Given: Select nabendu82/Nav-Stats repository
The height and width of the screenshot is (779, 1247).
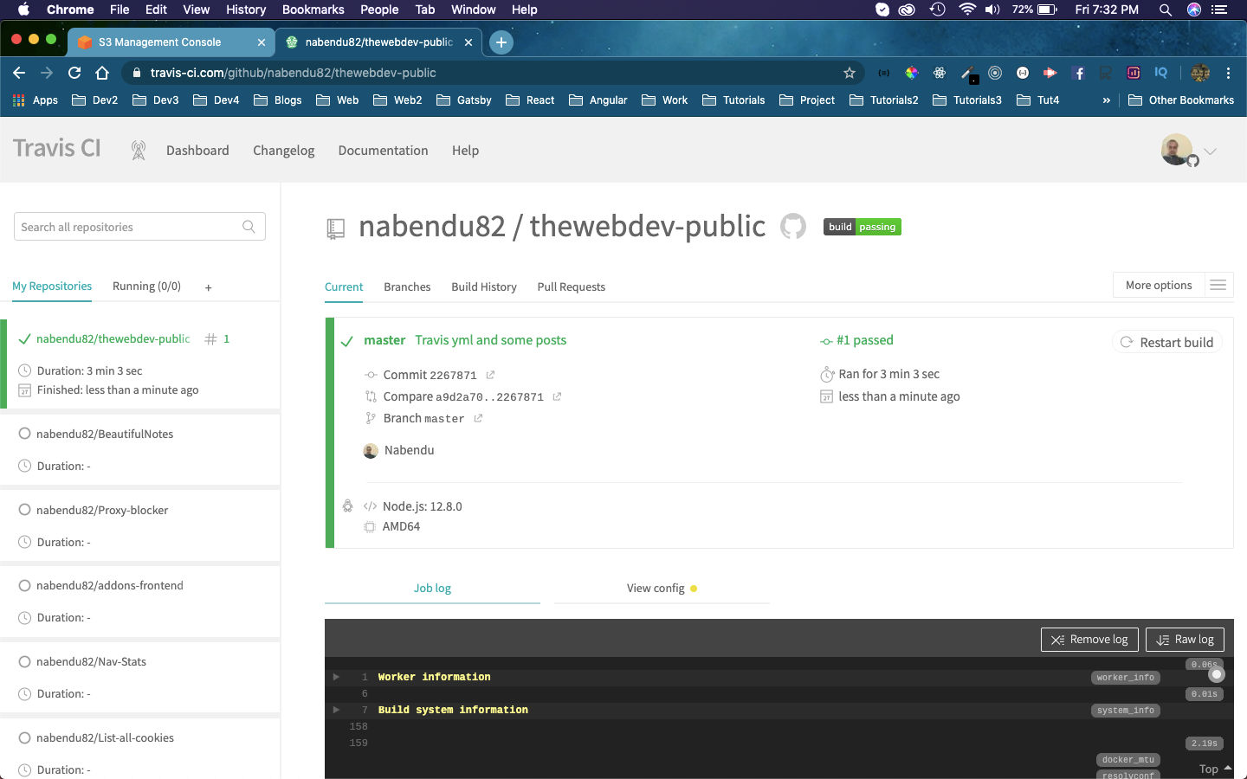Looking at the screenshot, I should (x=91, y=661).
